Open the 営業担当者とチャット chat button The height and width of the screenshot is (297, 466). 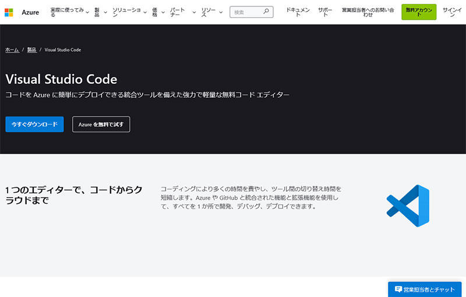click(425, 289)
